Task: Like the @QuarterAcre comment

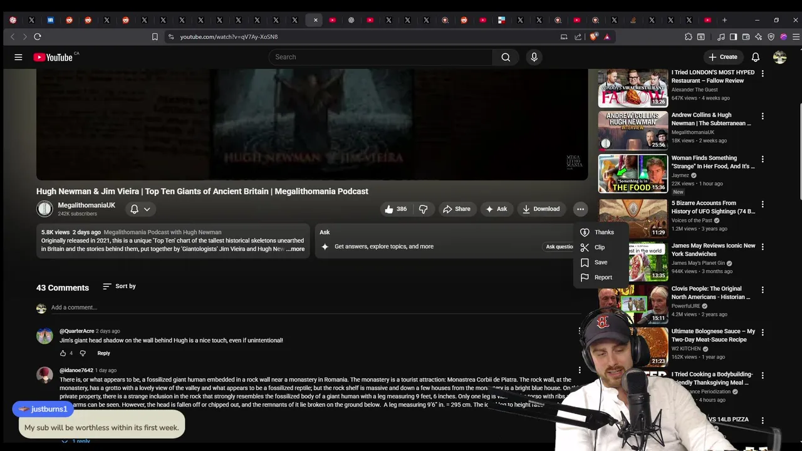Action: (63, 353)
